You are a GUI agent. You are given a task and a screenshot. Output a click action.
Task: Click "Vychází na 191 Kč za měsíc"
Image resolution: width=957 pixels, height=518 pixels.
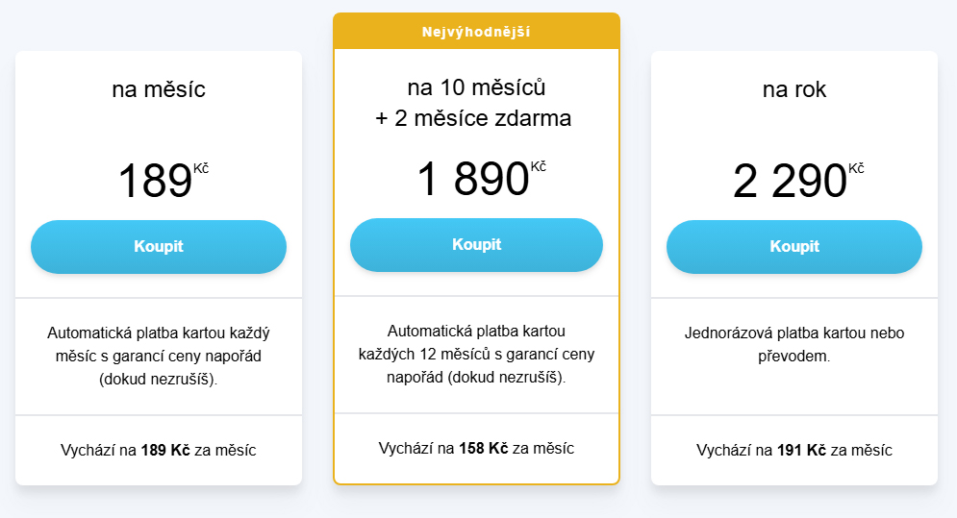[793, 450]
